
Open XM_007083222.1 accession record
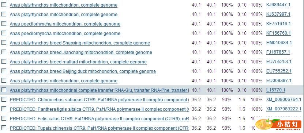pos(284,109)
